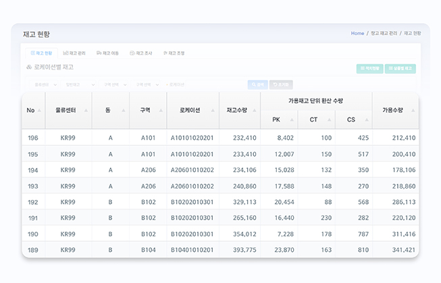This screenshot has height=283, width=441.
Task: Select row number 195 cell
Action: point(33,154)
